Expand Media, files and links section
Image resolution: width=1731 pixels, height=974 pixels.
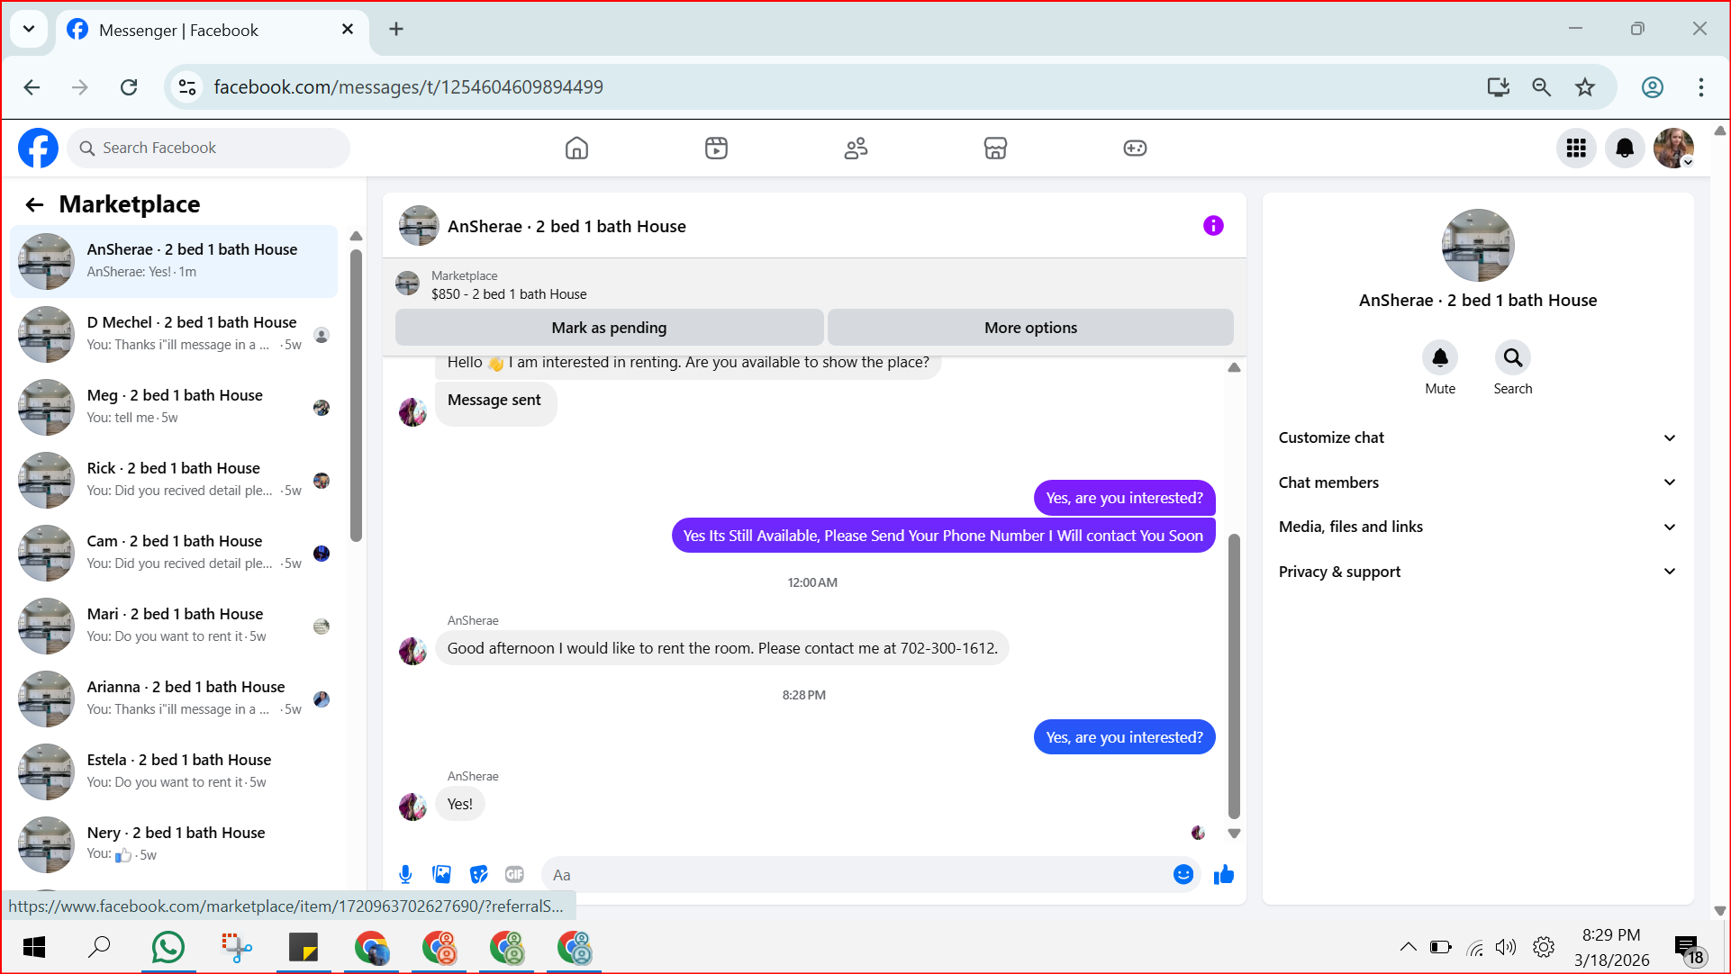pos(1477,527)
